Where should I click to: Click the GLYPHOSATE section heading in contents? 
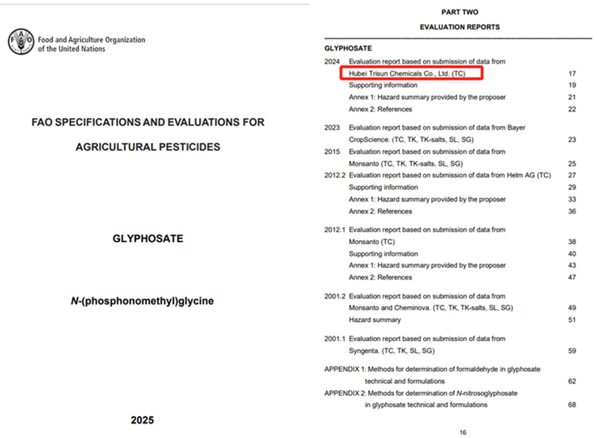pos(348,48)
